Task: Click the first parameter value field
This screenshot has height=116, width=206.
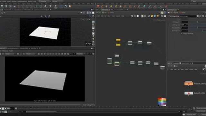Action: (x=184, y=22)
